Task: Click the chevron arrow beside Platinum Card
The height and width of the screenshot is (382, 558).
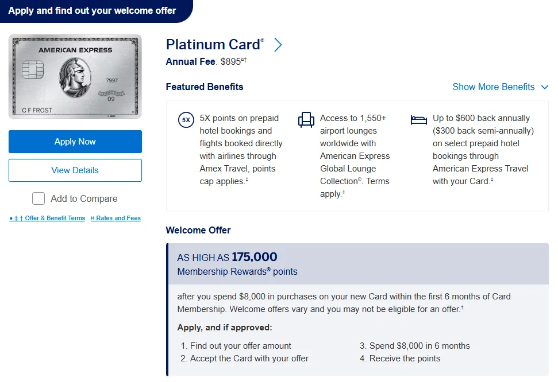Action: point(278,45)
